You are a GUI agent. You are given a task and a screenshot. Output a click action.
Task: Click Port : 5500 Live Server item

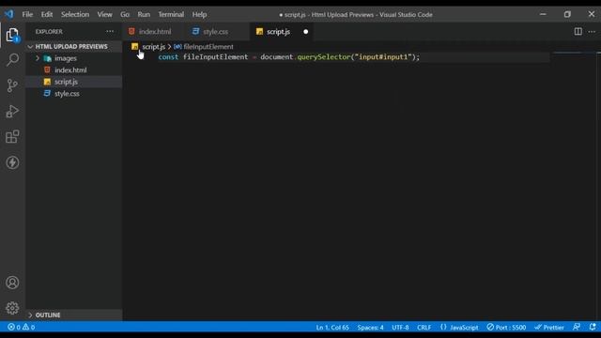[506, 327]
